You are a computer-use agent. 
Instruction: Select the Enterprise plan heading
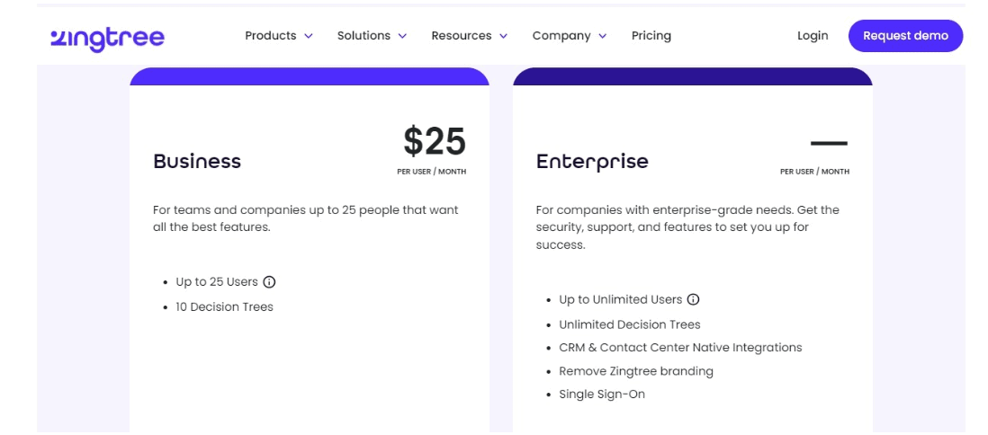point(592,162)
